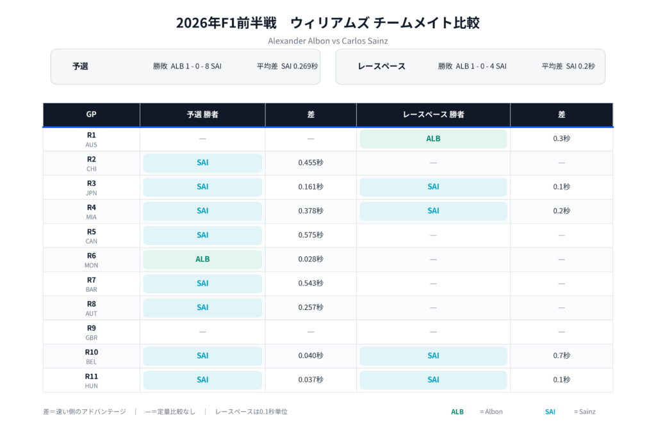This screenshot has width=656, height=447.
Task: Click the 0.028秒 qualifying gap
Action: [x=311, y=259]
